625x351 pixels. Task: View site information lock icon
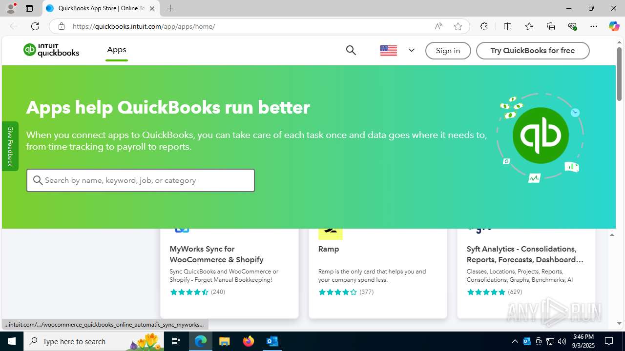point(61,26)
